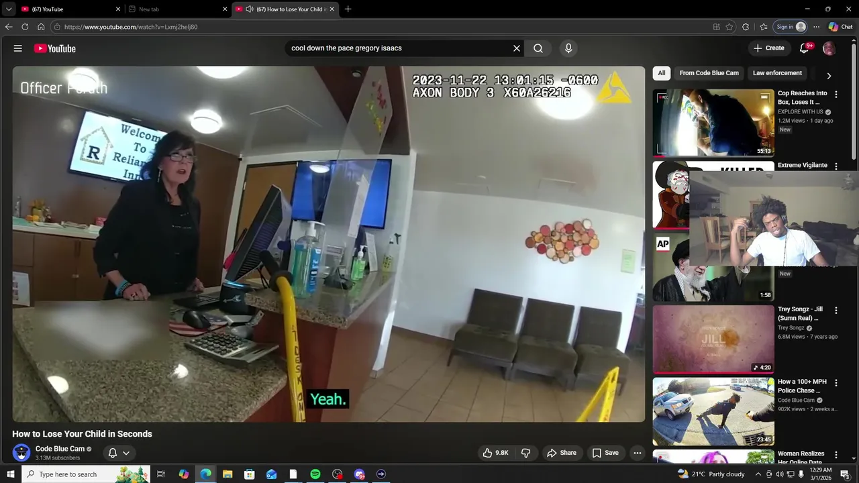The image size is (859, 483).
Task: Close the first YouTube browser tab
Action: tap(118, 9)
